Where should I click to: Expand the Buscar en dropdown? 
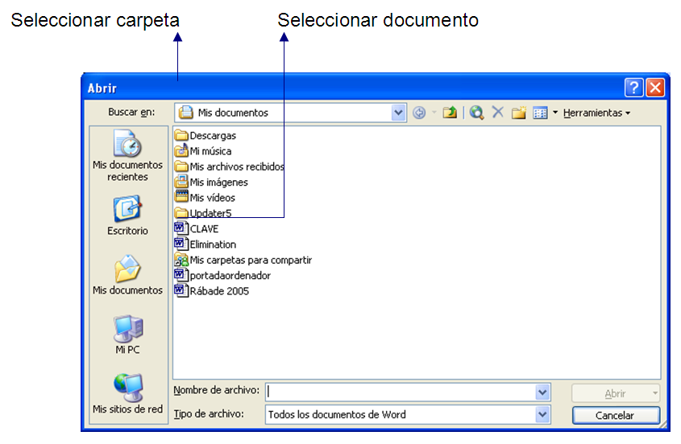tap(399, 113)
